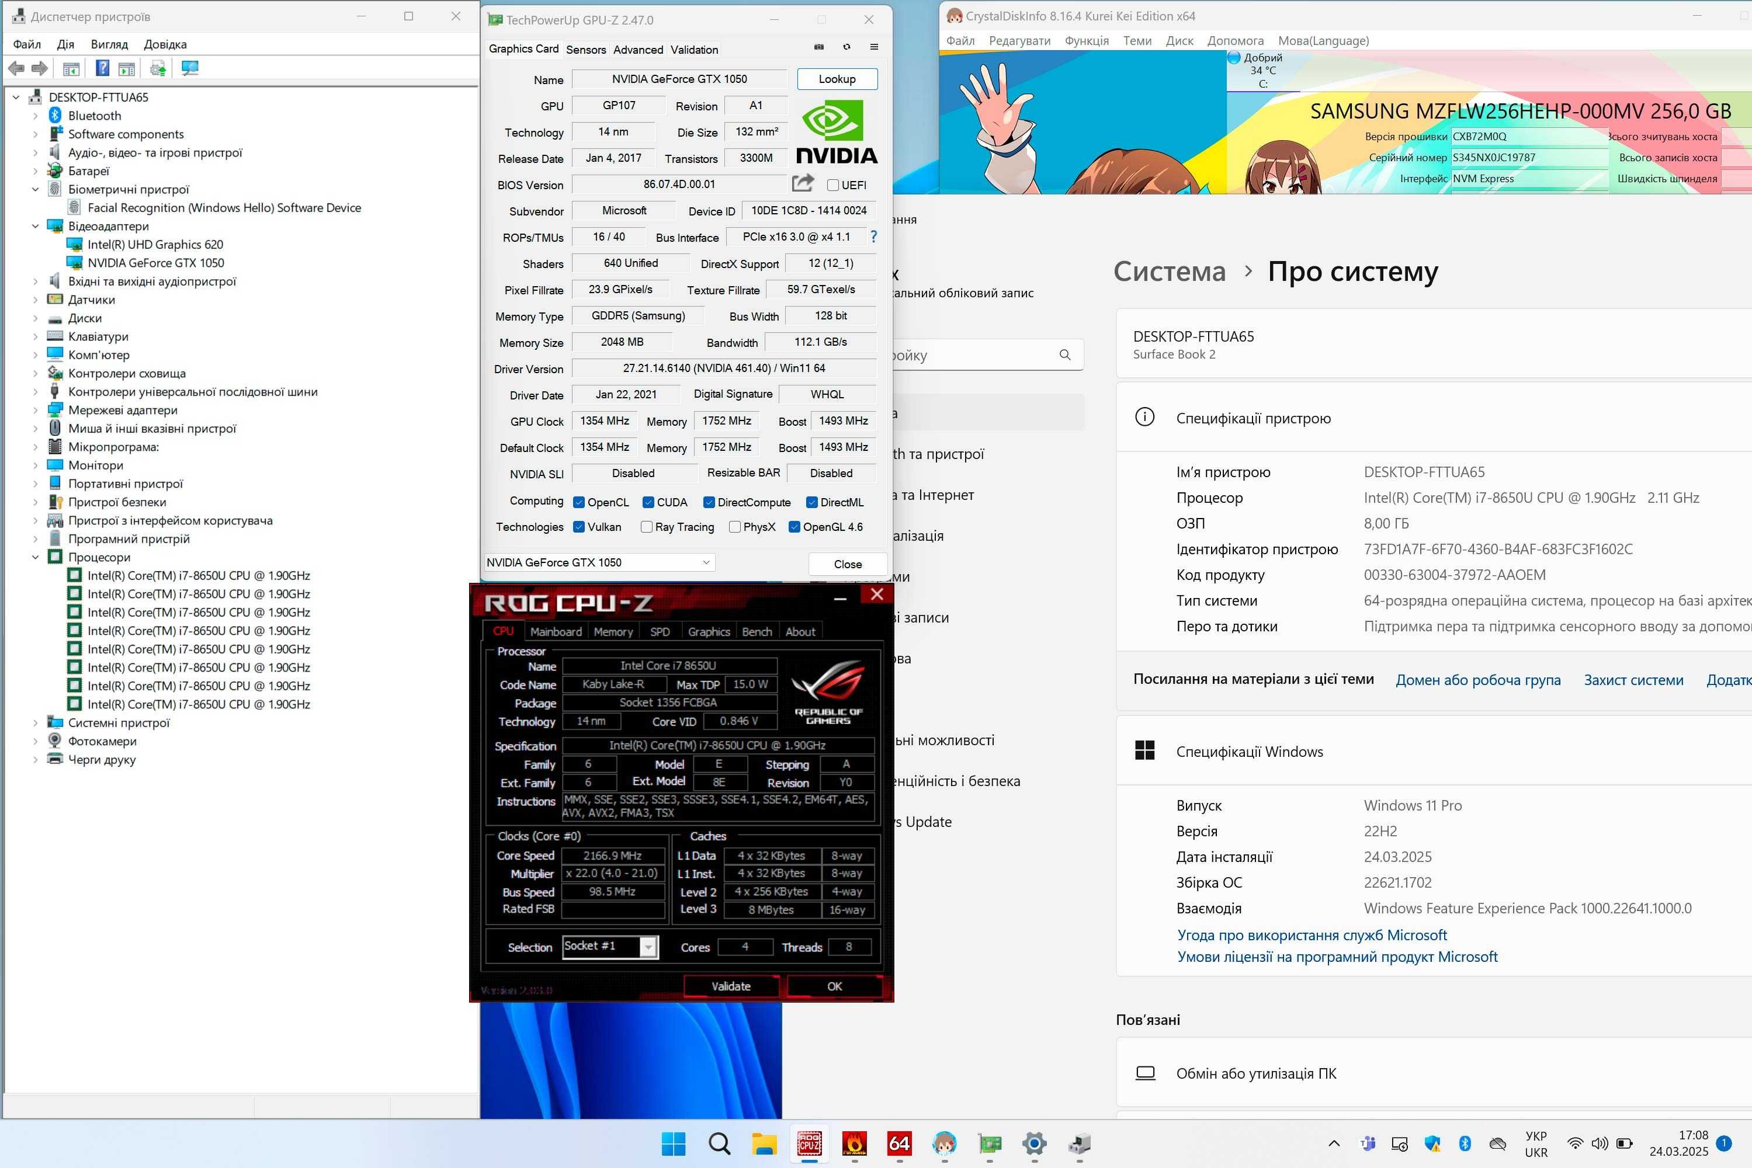Expand the Bluetooth node in Device Manager

coord(35,116)
